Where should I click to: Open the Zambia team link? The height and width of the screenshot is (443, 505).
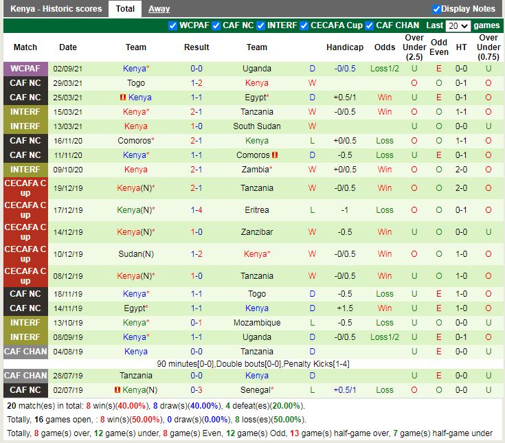(x=256, y=170)
